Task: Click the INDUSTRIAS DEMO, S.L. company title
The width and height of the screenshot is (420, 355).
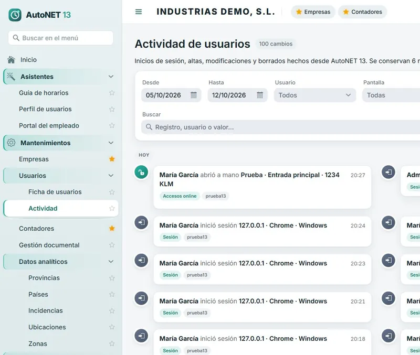Action: [216, 12]
